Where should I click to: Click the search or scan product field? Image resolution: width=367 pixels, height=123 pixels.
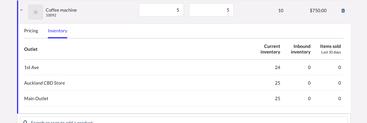(x=183, y=121)
